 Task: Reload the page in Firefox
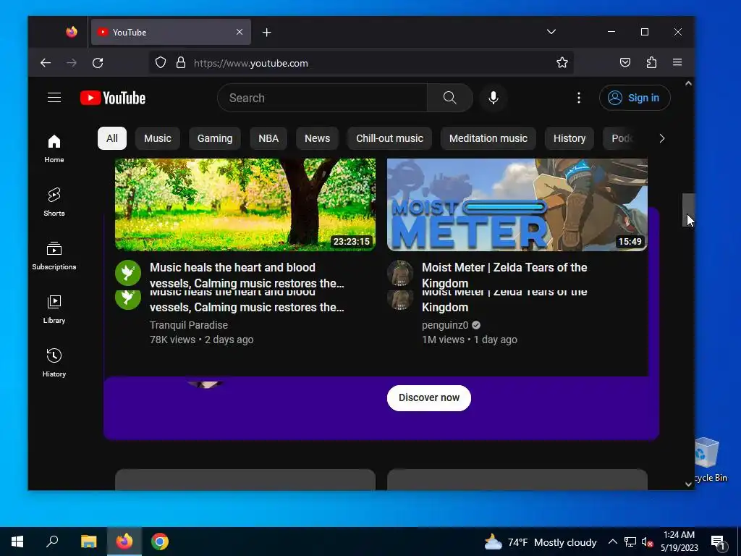pos(98,63)
